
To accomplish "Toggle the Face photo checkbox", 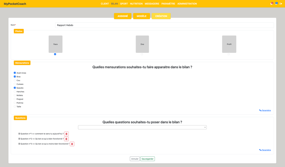I will [55, 54].
